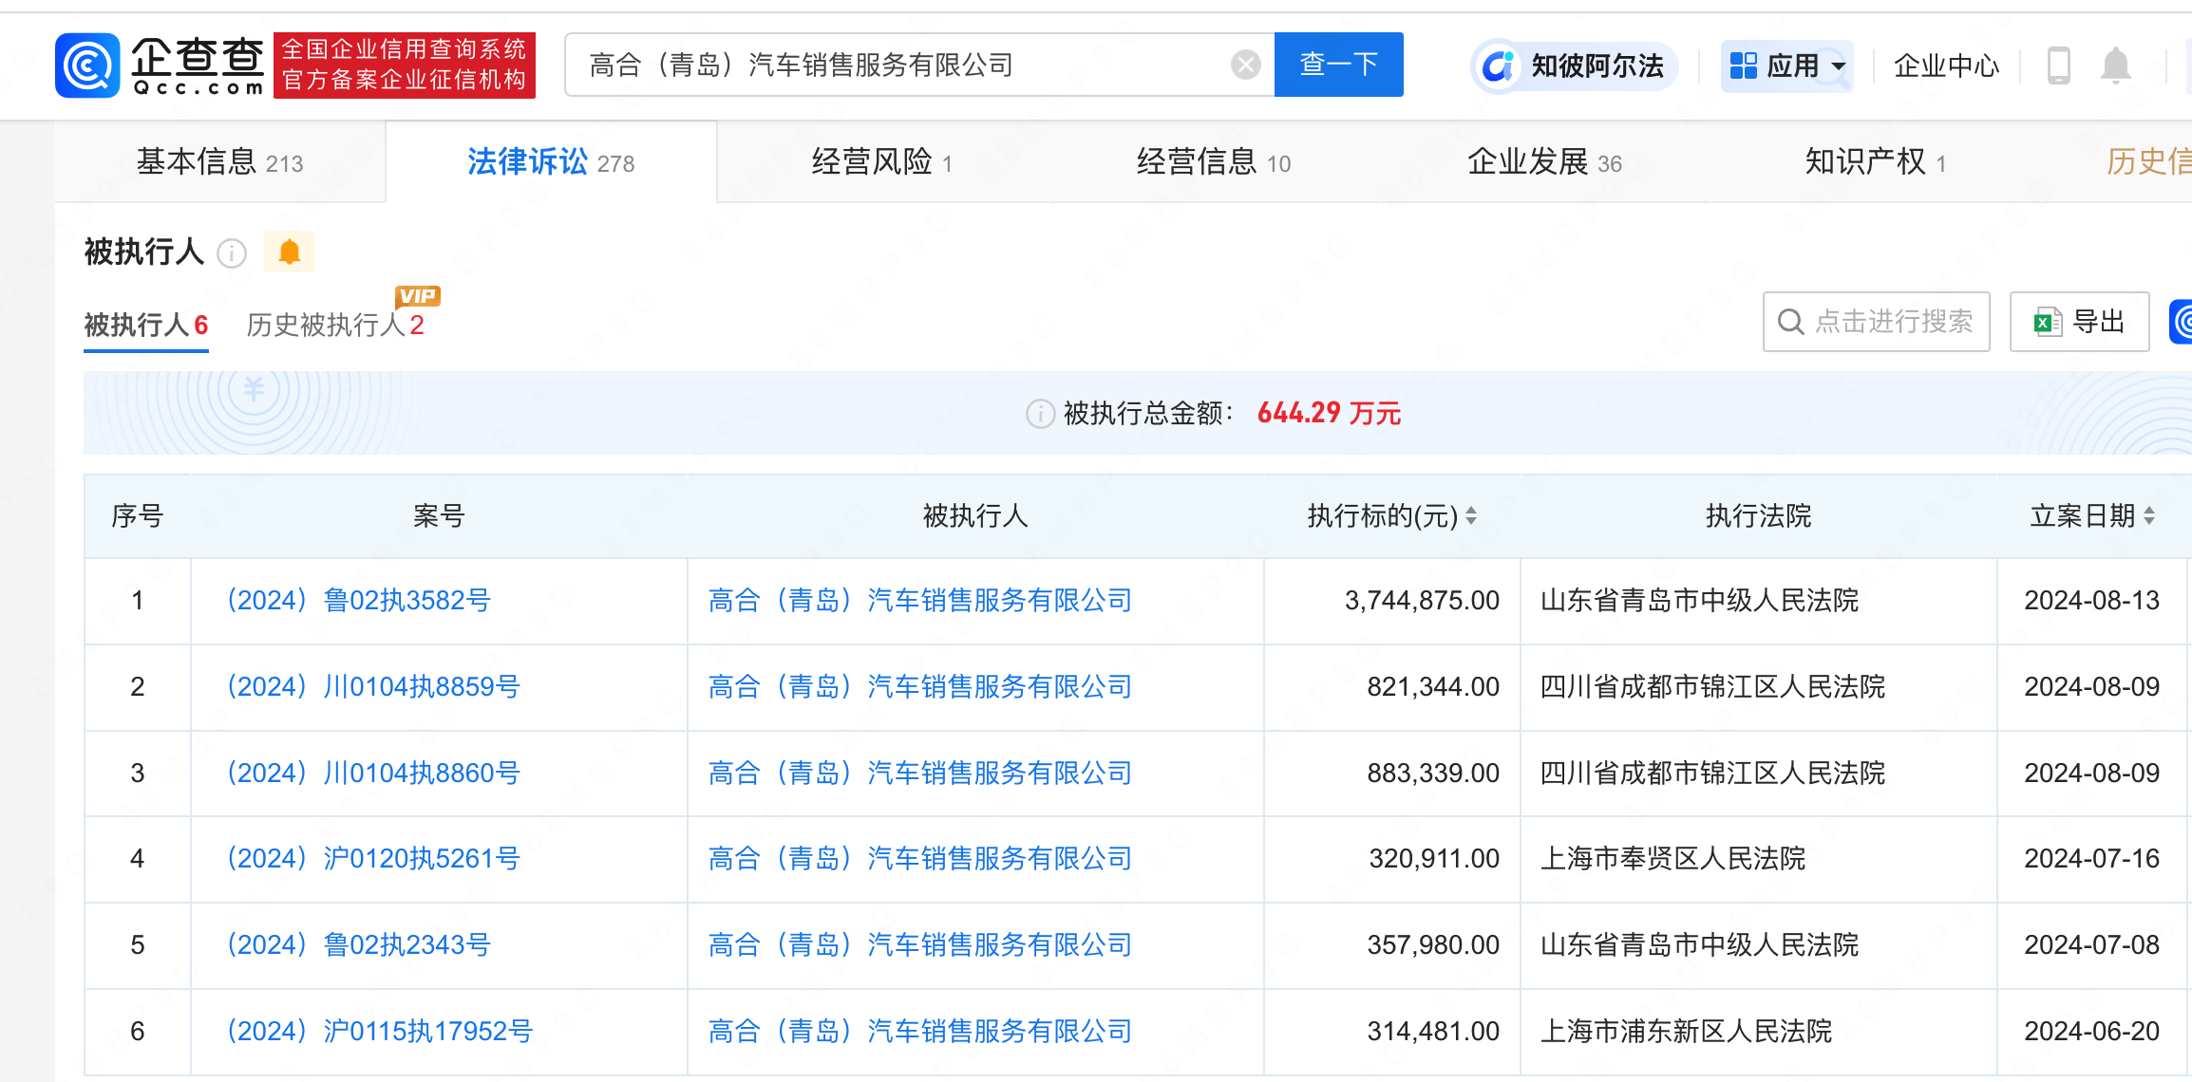
Task: Click the 点击进行搜索 search field
Action: point(1876,323)
